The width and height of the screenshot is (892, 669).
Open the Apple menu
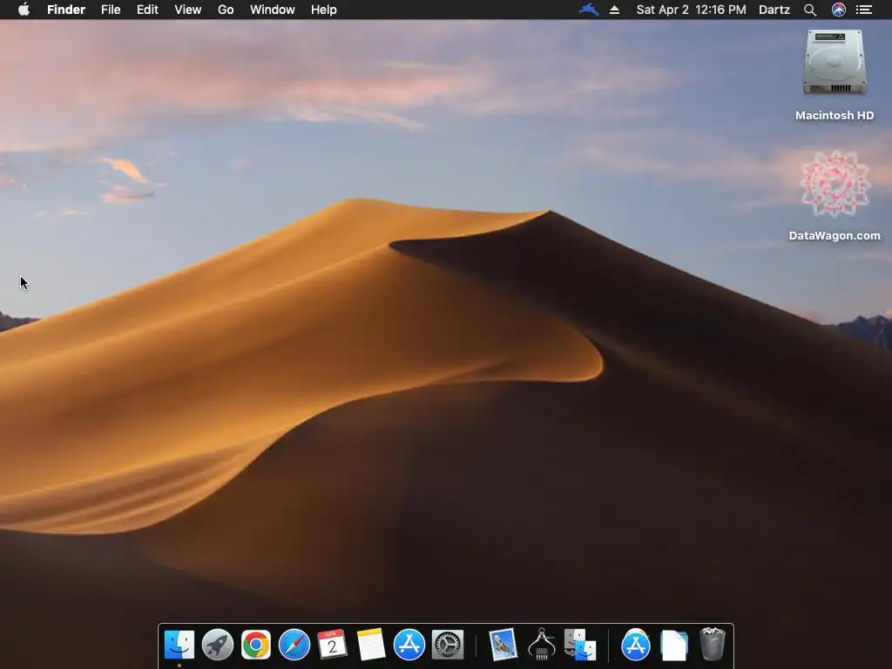click(24, 9)
